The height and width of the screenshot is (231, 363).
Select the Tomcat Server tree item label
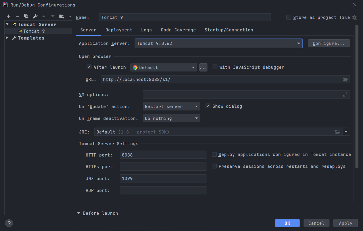click(37, 24)
